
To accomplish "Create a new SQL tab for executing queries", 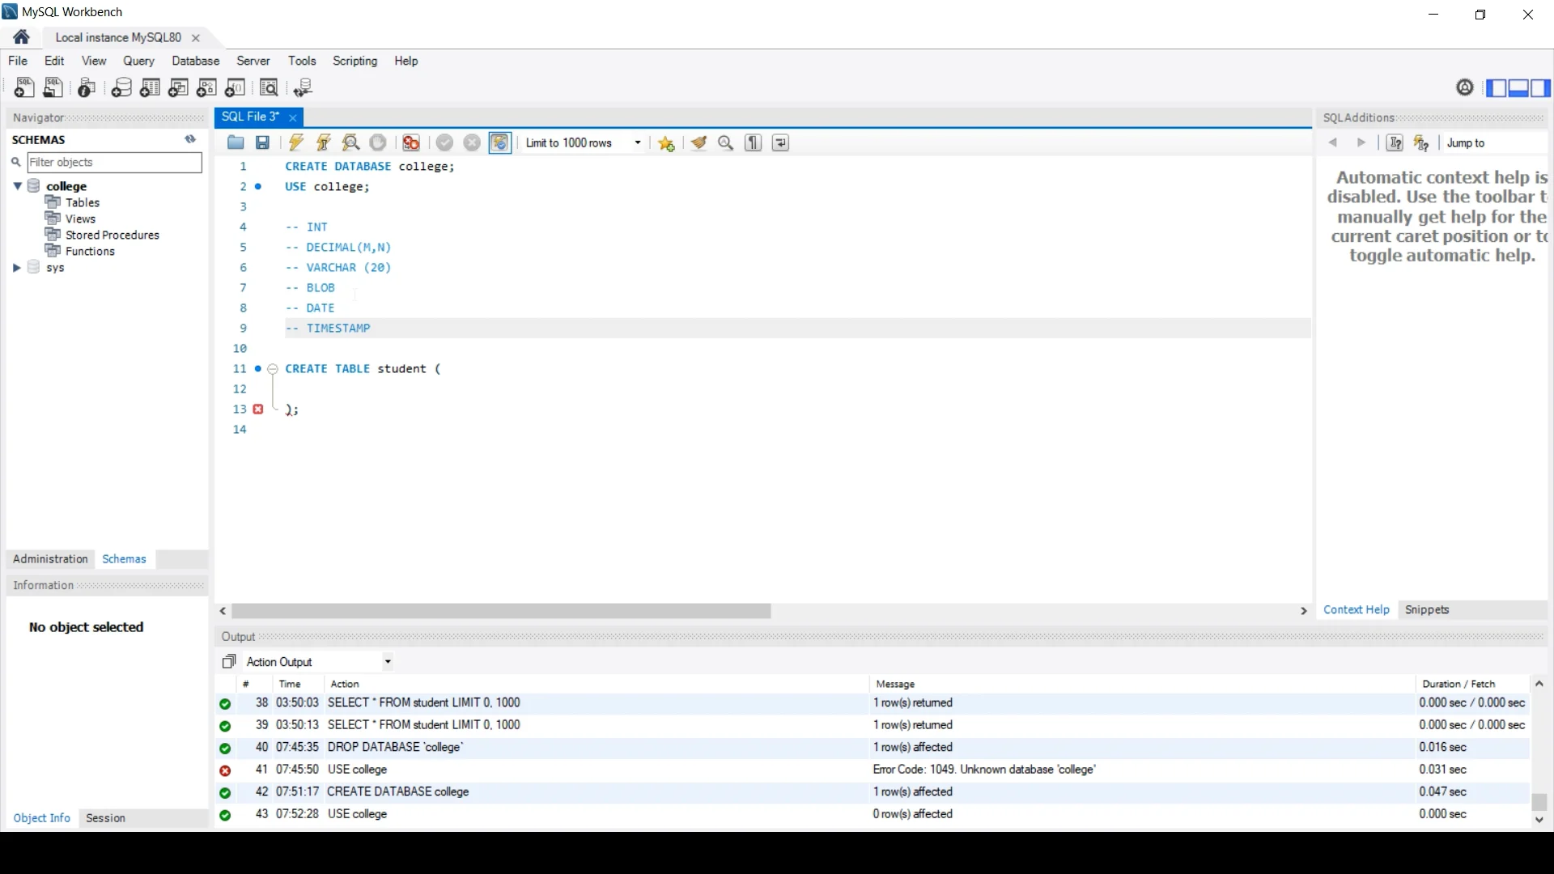I will (x=23, y=87).
